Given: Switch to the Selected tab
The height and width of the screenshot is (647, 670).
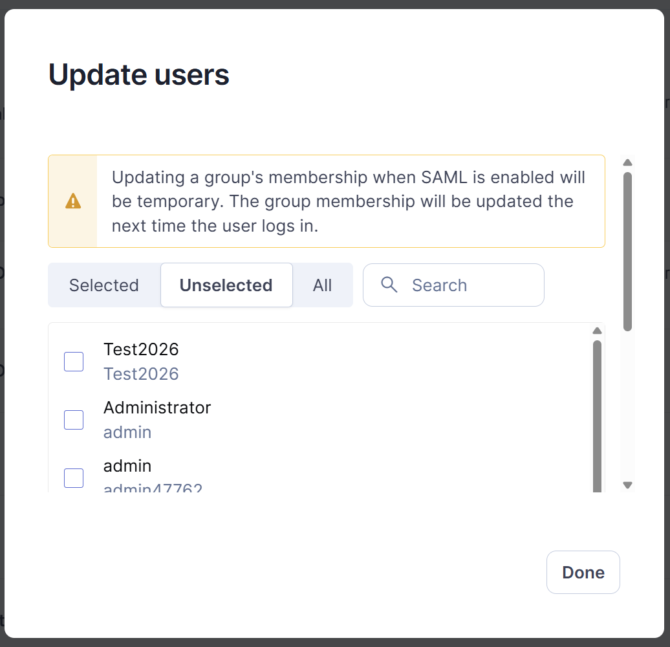Looking at the screenshot, I should point(104,285).
